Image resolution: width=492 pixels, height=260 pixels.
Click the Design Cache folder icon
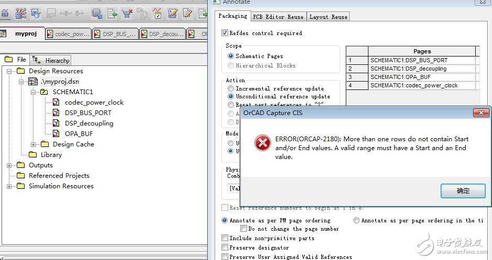tap(45, 144)
